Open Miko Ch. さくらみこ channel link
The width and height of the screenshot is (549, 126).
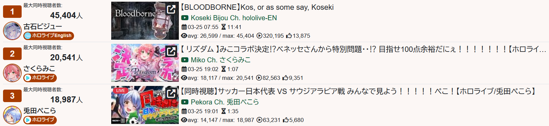coord(221,60)
